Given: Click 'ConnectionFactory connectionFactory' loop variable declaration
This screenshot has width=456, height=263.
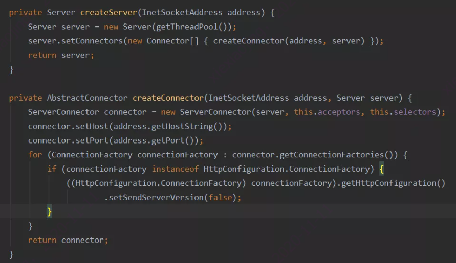Looking at the screenshot, I should (x=135, y=155).
